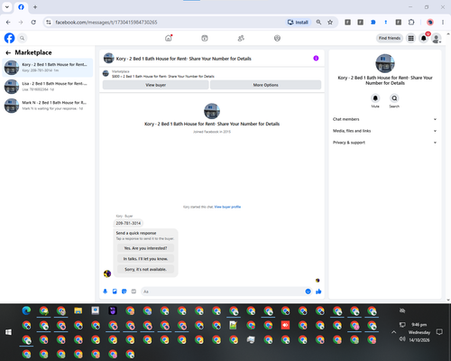Launch Microsoft Edge from the taskbar

(x=26, y=310)
